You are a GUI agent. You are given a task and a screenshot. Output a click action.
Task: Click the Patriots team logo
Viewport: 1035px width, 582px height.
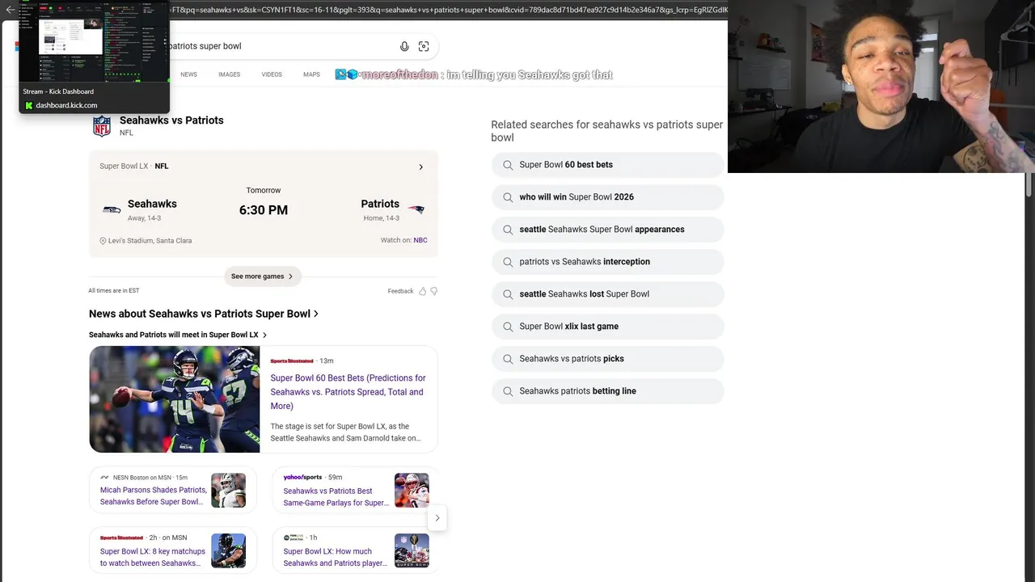click(416, 210)
